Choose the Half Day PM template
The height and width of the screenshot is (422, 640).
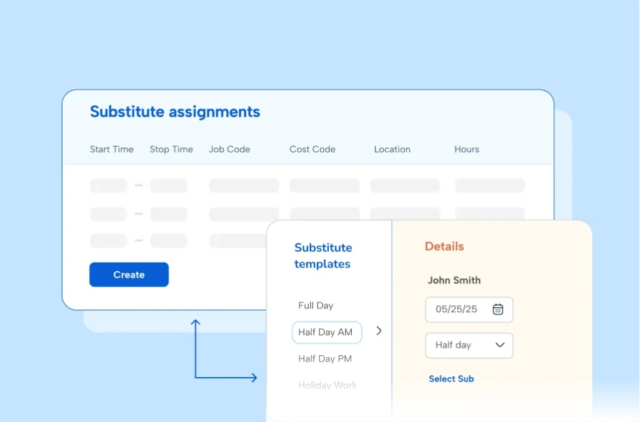(325, 358)
